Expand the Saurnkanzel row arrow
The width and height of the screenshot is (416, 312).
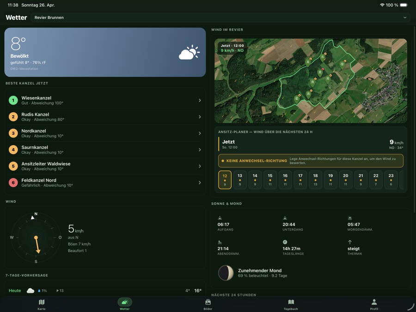coord(200,150)
